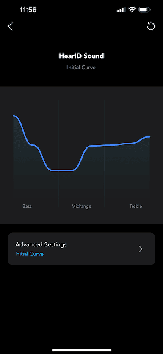Tap the home indicator bar at bottom
Screen dimensions: 163x354
point(81,350)
